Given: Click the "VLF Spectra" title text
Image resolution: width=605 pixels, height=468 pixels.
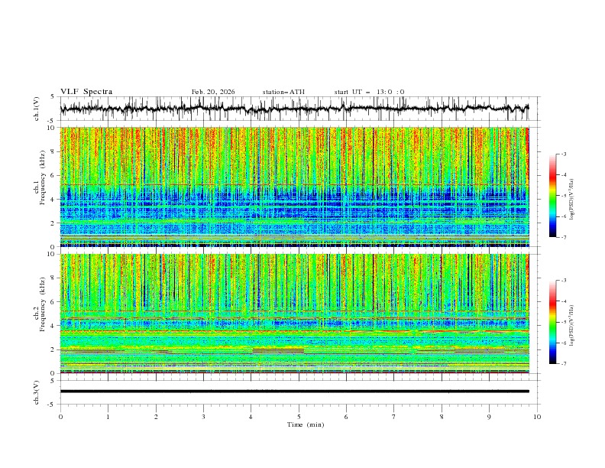Looking at the screenshot, I should pos(86,92).
